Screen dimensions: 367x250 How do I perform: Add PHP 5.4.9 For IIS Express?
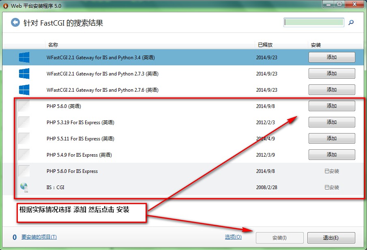332,155
